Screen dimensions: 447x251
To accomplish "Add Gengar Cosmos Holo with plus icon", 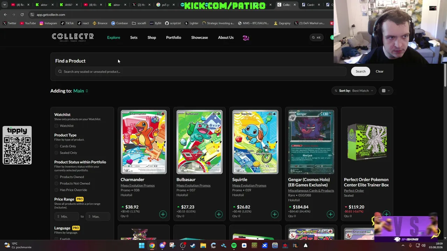I will (330, 214).
